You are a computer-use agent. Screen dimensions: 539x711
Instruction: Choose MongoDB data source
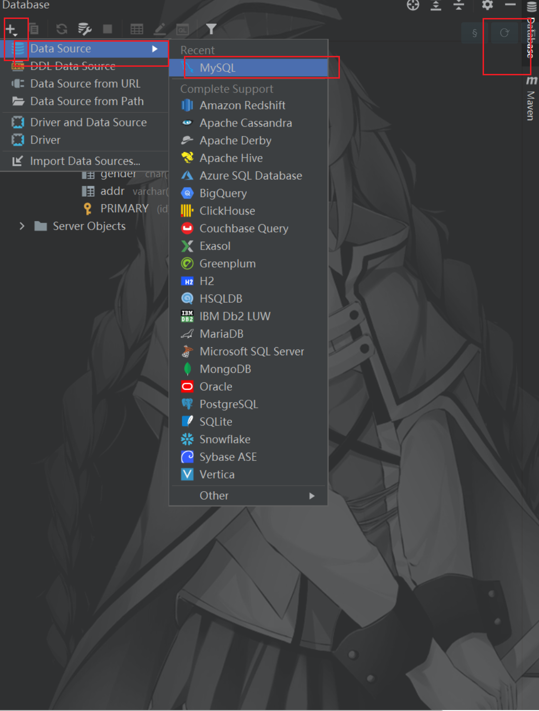(x=248, y=369)
